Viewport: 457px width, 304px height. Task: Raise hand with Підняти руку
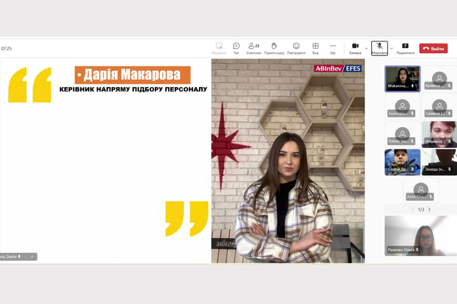click(274, 48)
